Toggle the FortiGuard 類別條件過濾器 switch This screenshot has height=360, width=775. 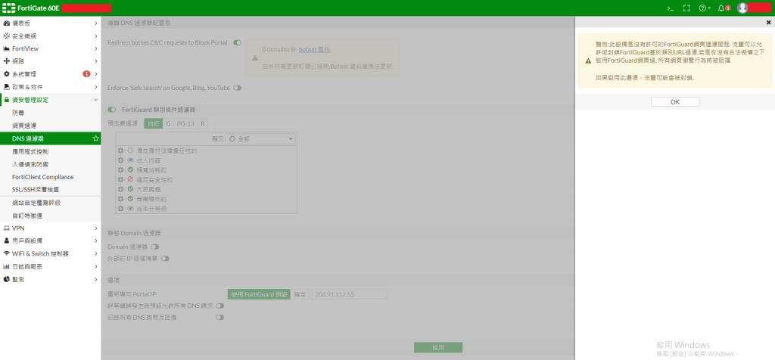(x=112, y=110)
